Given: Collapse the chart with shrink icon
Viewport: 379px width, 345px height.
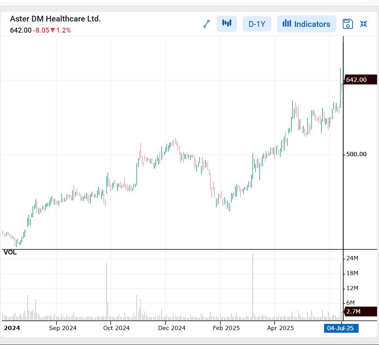Looking at the screenshot, I should [364, 24].
